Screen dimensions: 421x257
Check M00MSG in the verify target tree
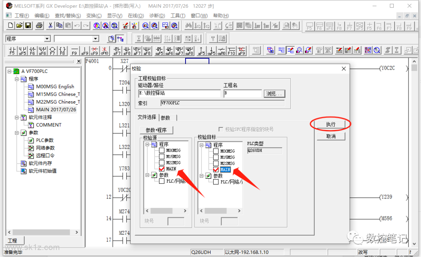click(216, 151)
